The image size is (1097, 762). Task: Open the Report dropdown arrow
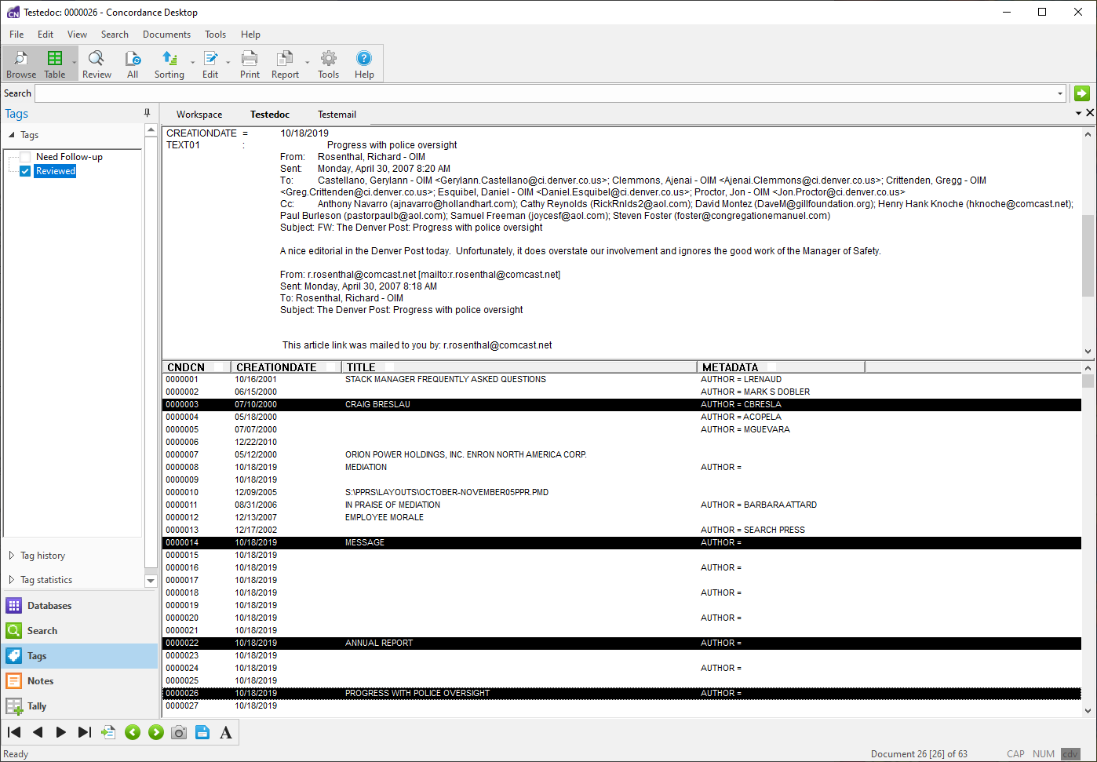tap(307, 64)
